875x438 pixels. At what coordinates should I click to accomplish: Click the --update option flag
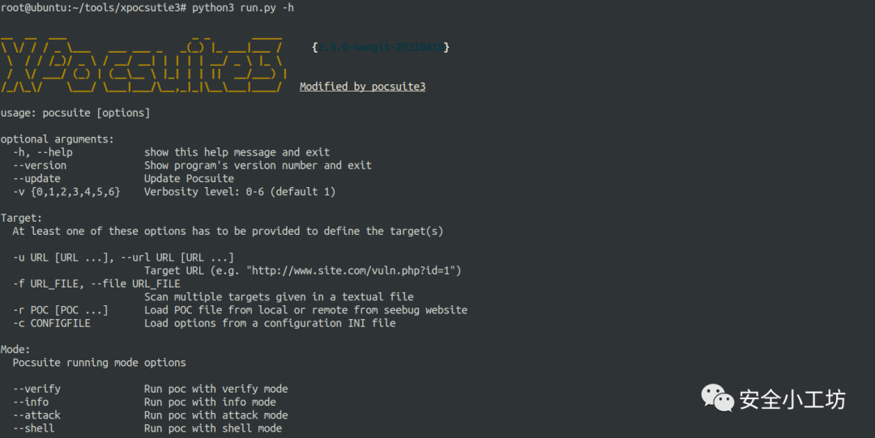pos(36,178)
